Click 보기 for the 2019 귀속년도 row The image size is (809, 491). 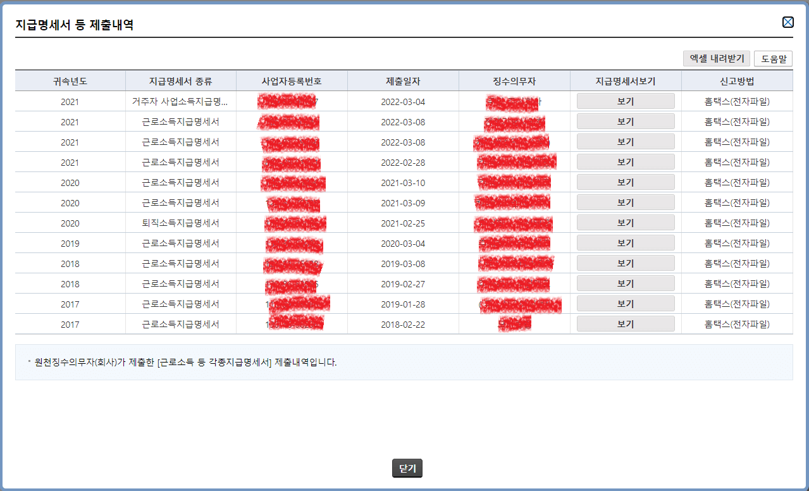[x=625, y=242]
